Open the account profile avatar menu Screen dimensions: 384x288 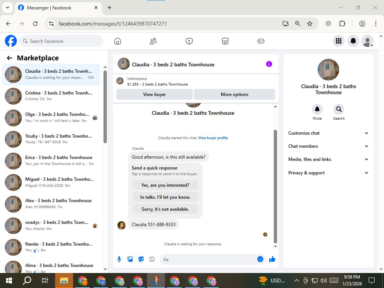(x=367, y=41)
